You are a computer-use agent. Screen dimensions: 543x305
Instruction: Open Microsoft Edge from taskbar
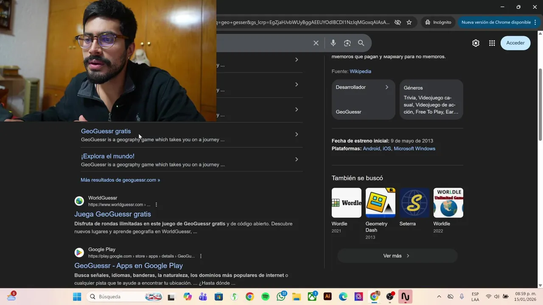pyautogui.click(x=343, y=297)
